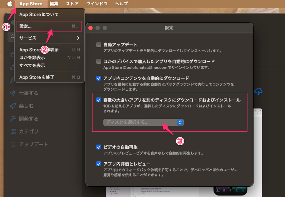
Task: Click the アップデート download icon
Action: pos(13,145)
